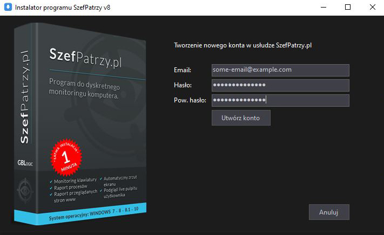The height and width of the screenshot is (235, 384).
Task: Close the SzefPatrzy installer window
Action: (372, 8)
